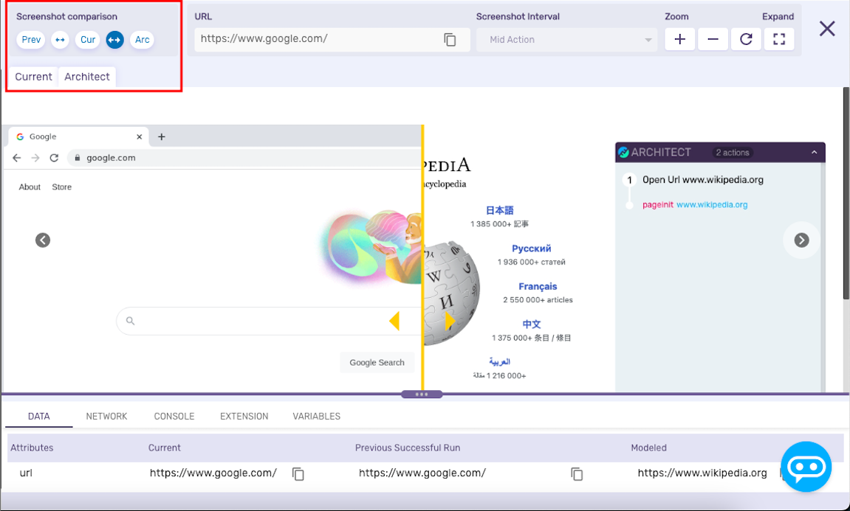850x511 pixels.
Task: Switch to the CONSOLE tab
Action: point(174,417)
